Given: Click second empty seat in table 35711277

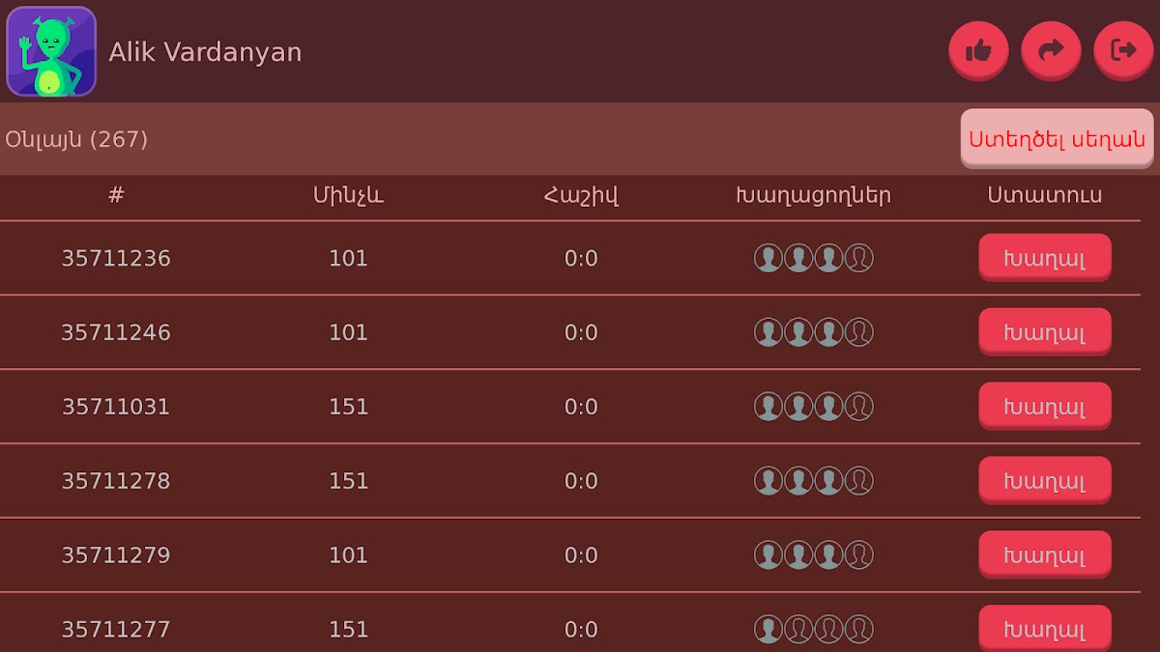Looking at the screenshot, I should point(828,630).
